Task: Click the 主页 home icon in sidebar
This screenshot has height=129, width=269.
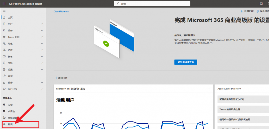Action: [4, 18]
